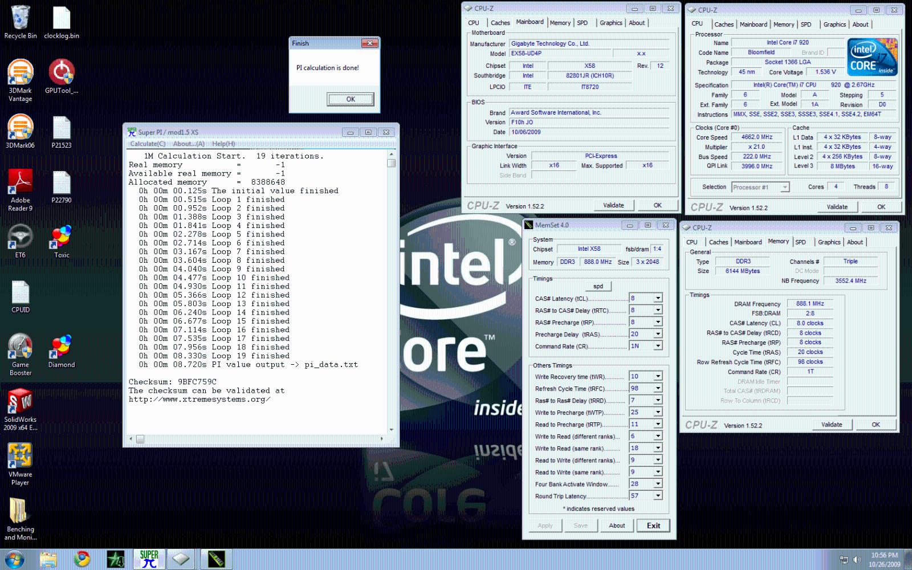Expand the RAS# to CAS# Delay dropdown
This screenshot has height=570, width=912.
pyautogui.click(x=658, y=310)
